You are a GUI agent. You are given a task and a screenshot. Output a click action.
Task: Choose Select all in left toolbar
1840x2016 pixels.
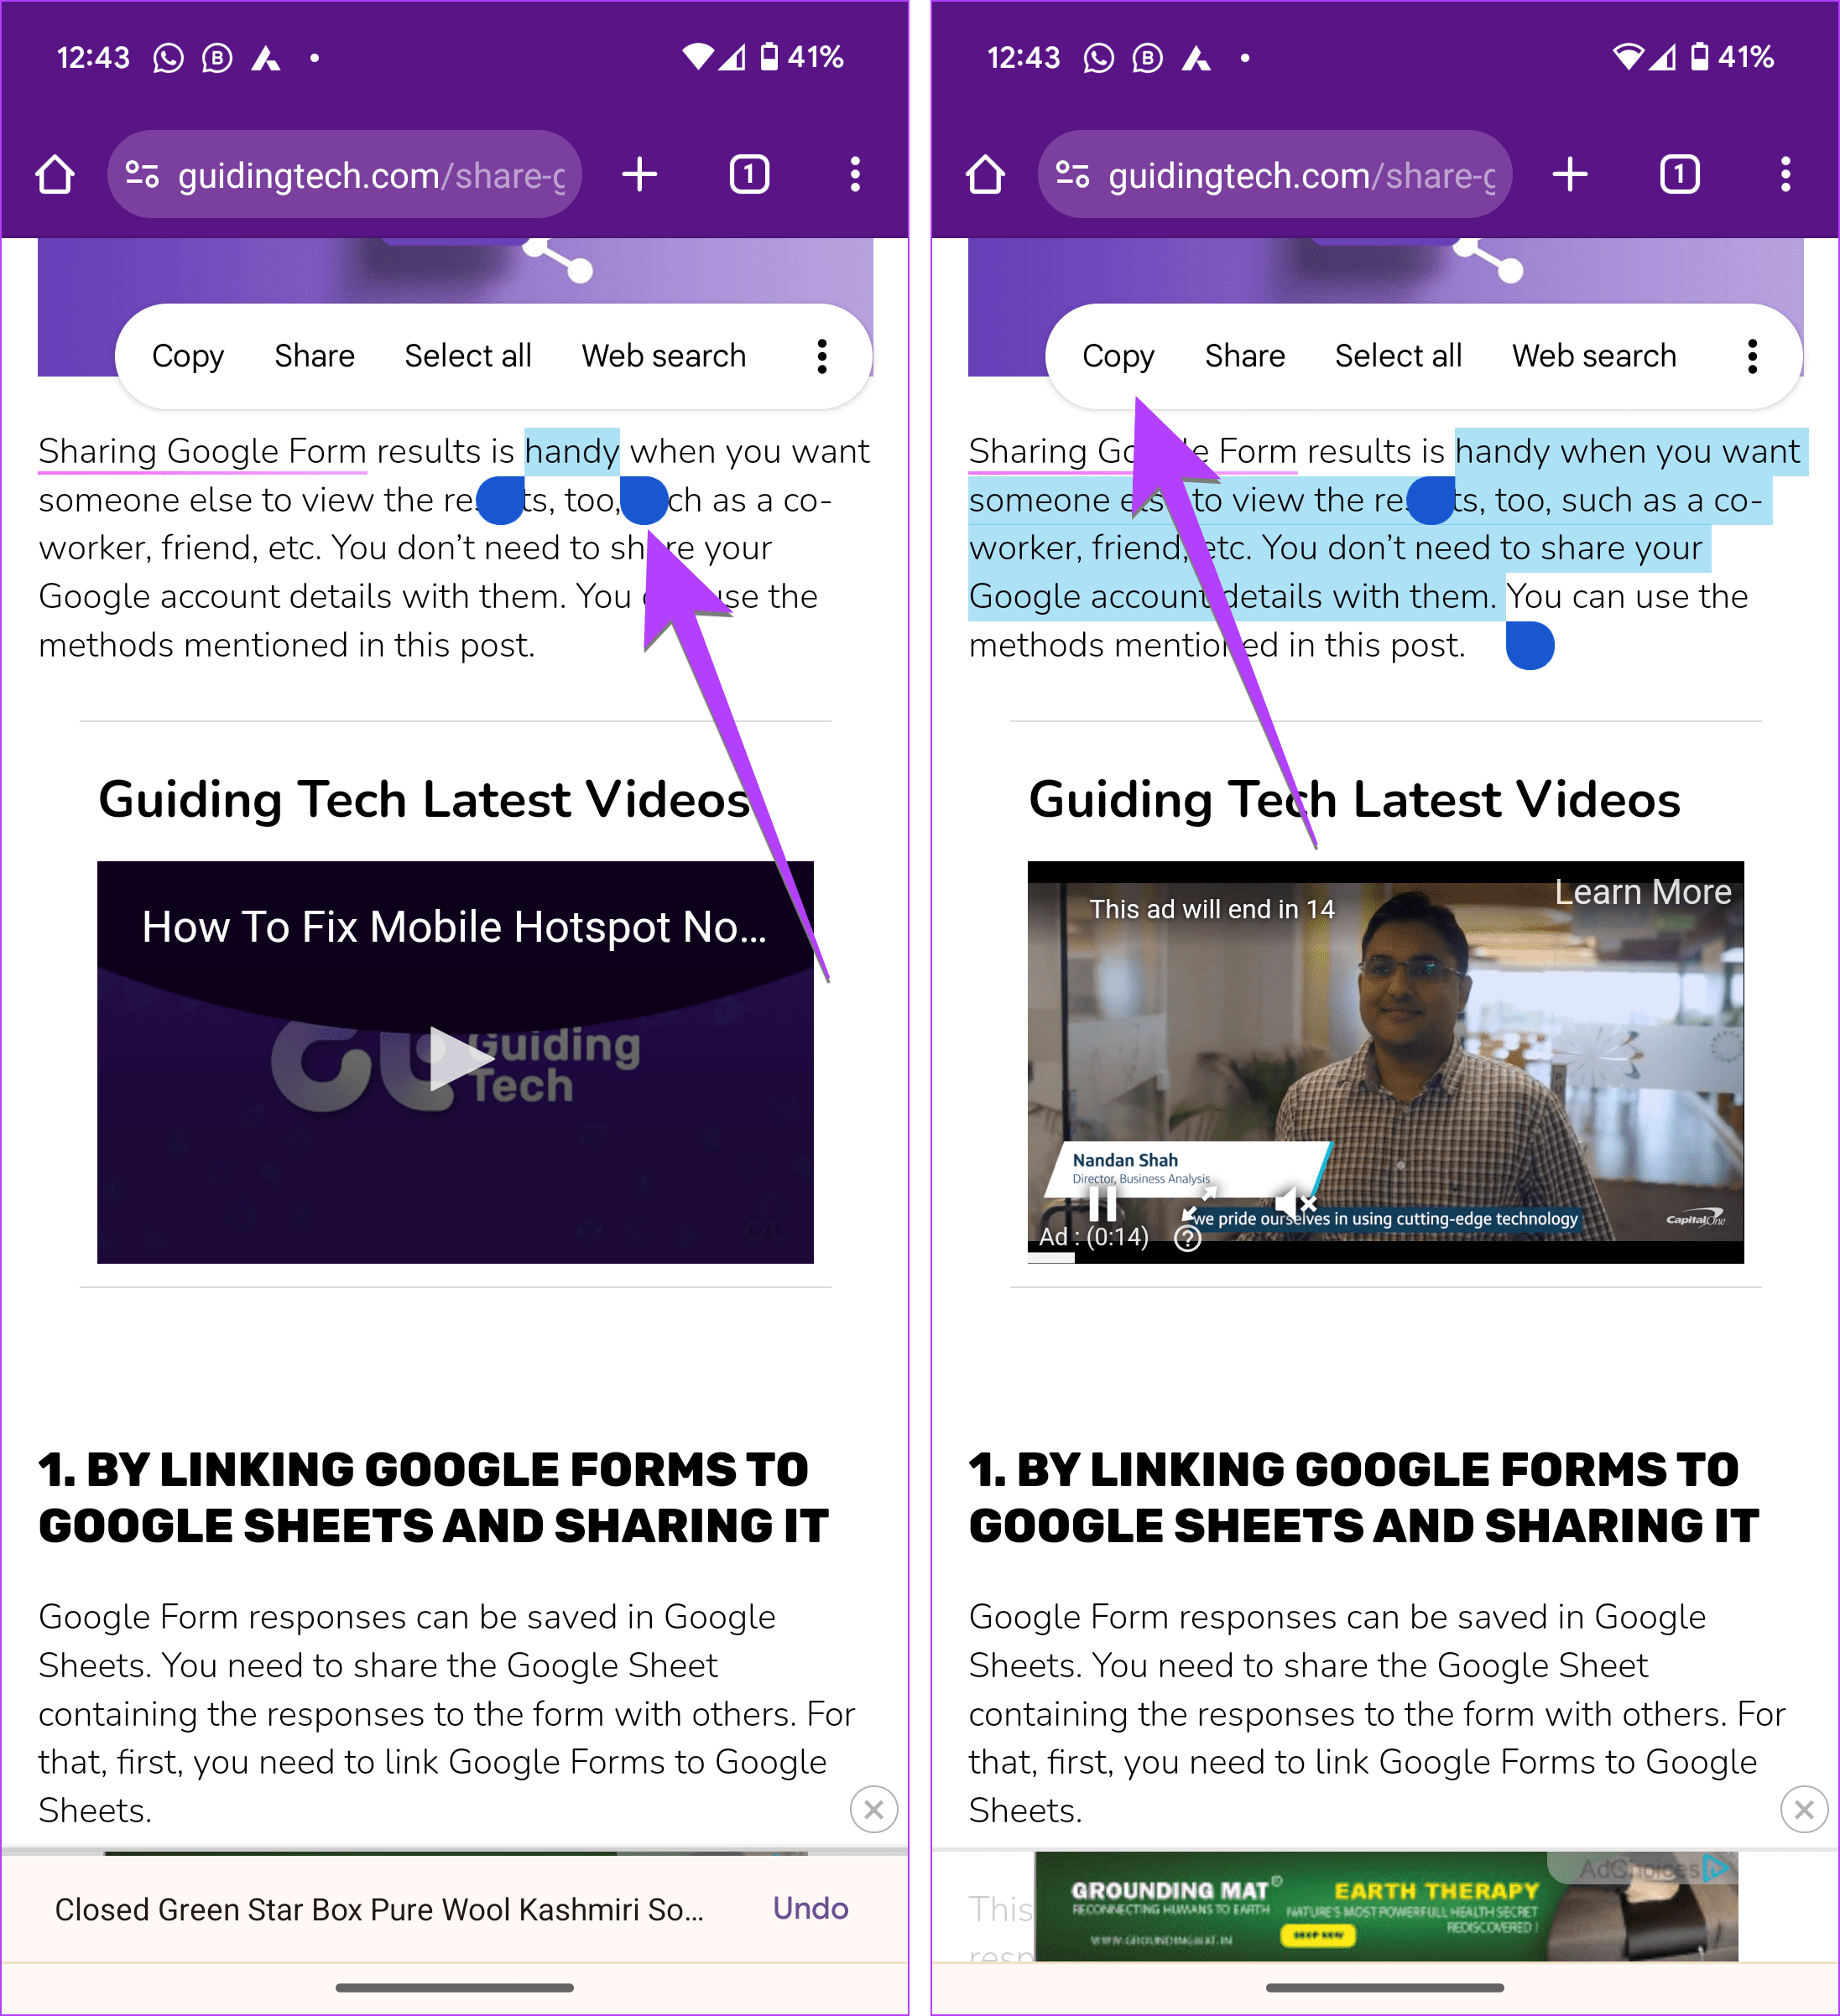pyautogui.click(x=467, y=356)
